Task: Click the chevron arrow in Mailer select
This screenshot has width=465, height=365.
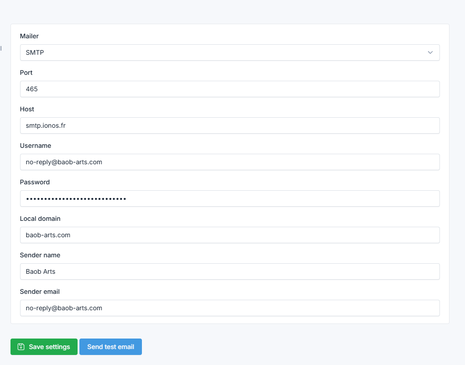Action: click(430, 52)
